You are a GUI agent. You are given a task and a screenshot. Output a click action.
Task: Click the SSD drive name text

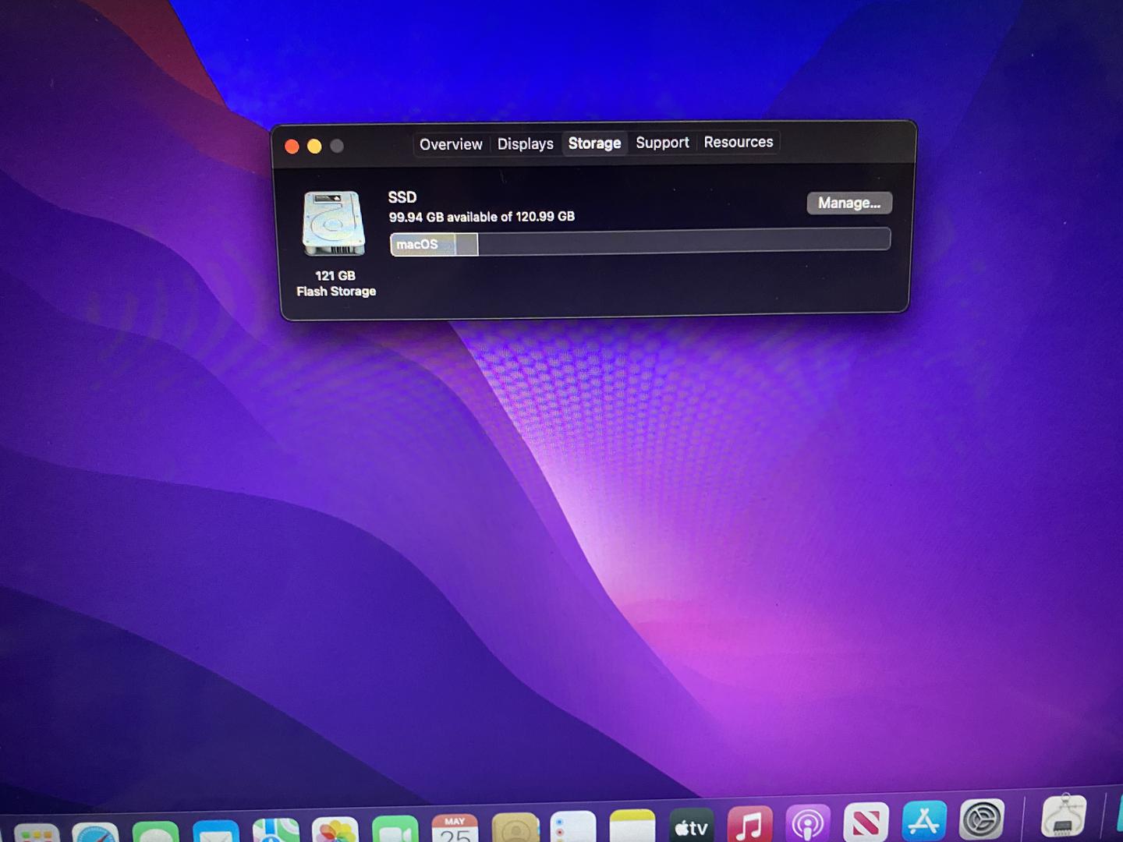(x=402, y=197)
